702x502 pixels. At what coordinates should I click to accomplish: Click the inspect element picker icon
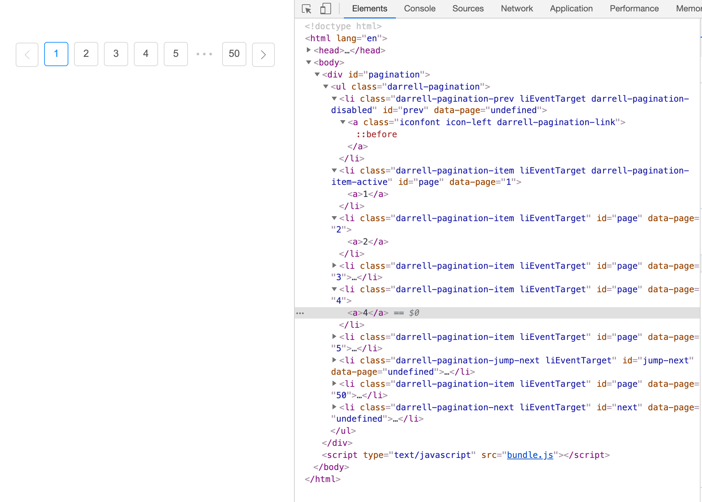(x=307, y=9)
